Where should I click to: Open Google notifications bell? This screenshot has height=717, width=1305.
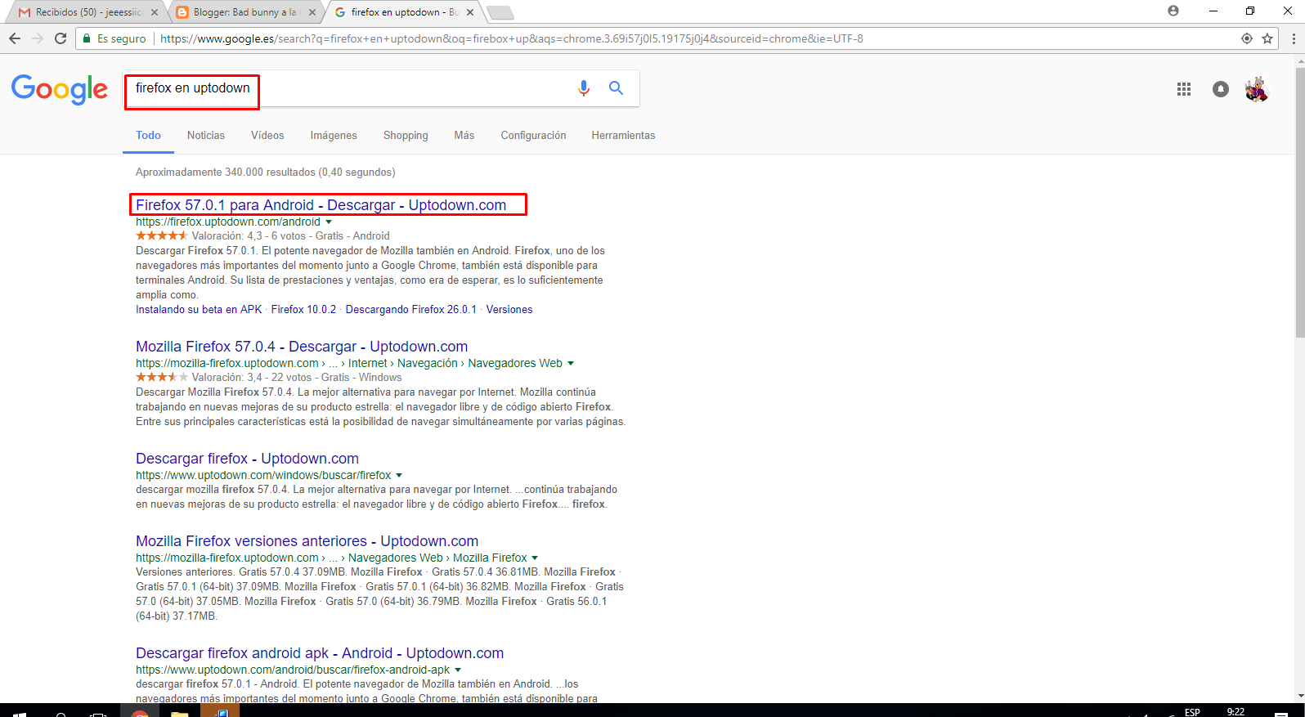[1221, 89]
